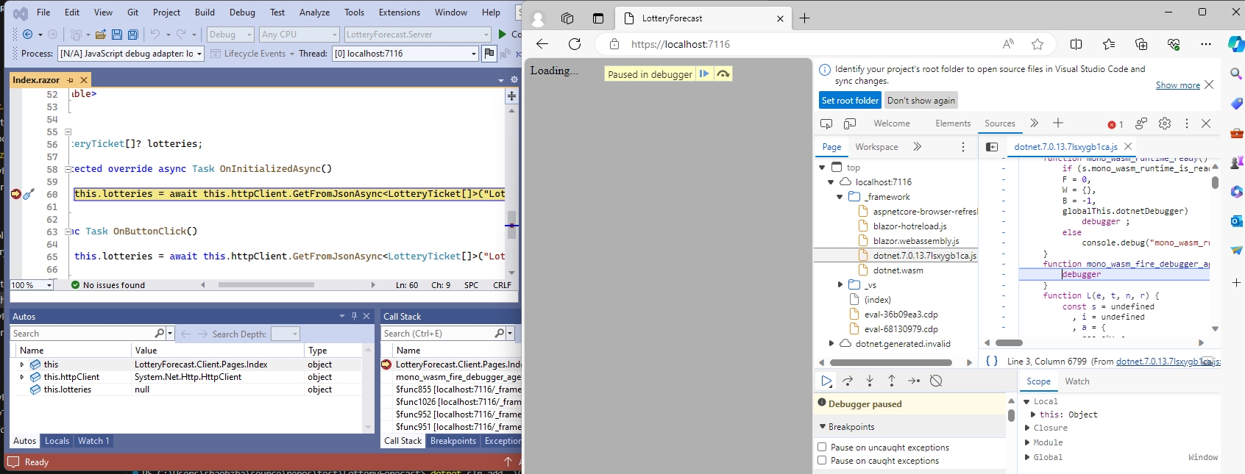This screenshot has height=474, width=1245.
Task: Click Deactivate breakpoints icon in DevTools
Action: tap(936, 381)
